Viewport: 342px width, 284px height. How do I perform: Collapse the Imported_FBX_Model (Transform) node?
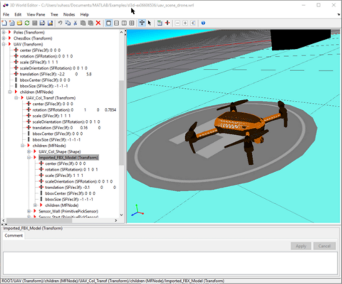point(29,157)
